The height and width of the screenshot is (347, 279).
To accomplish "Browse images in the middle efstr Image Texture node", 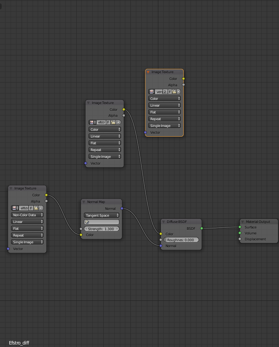I will pos(93,122).
